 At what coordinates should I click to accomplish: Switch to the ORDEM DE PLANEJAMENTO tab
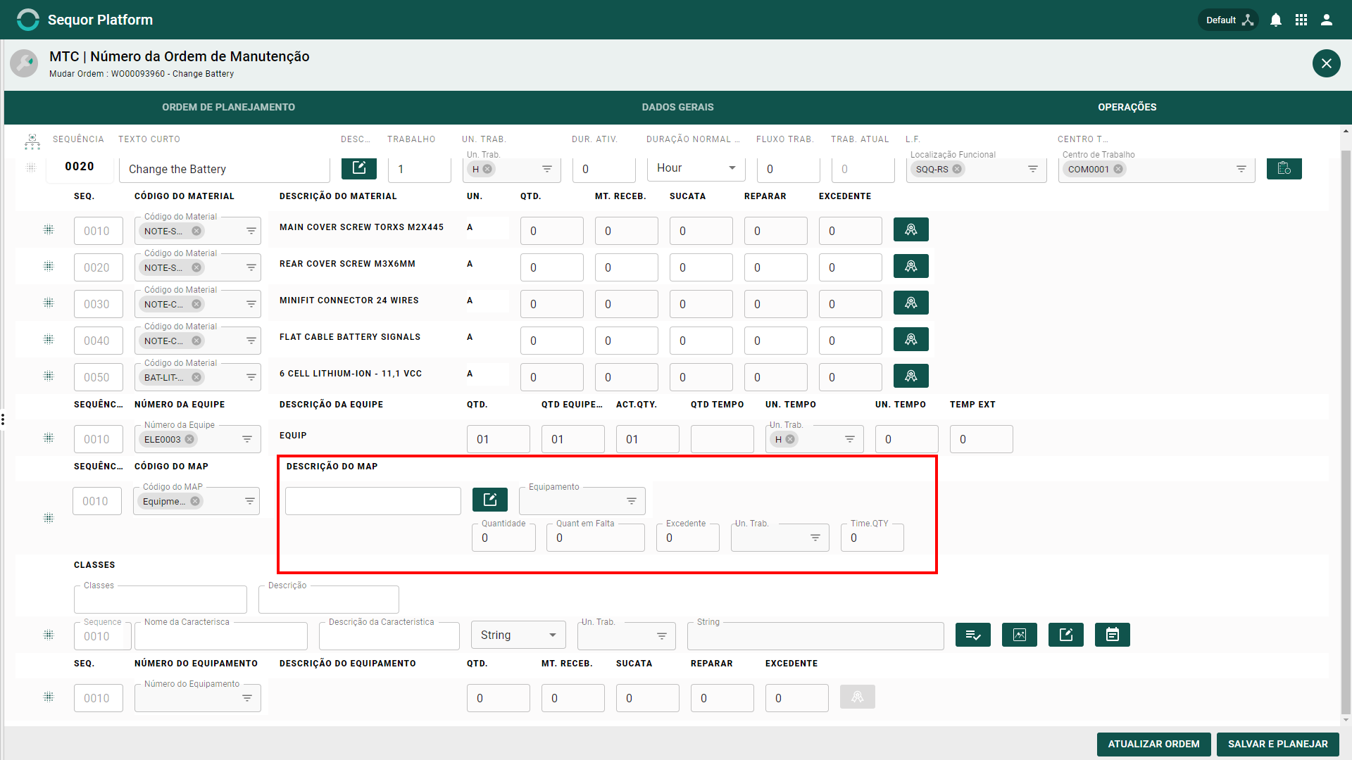coord(229,107)
